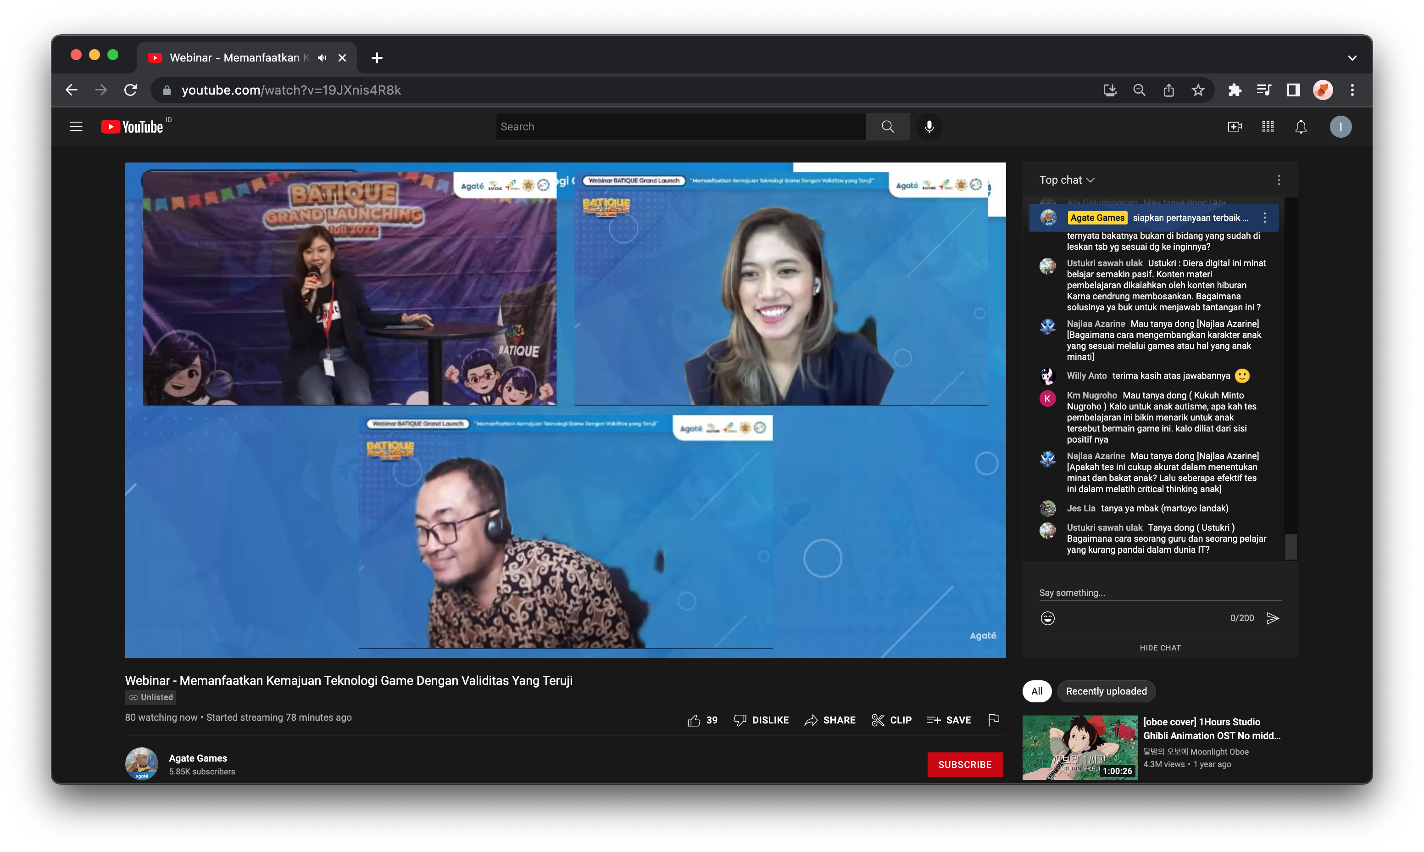This screenshot has width=1424, height=852.
Task: Share this page via address bar icon
Action: coord(1168,90)
